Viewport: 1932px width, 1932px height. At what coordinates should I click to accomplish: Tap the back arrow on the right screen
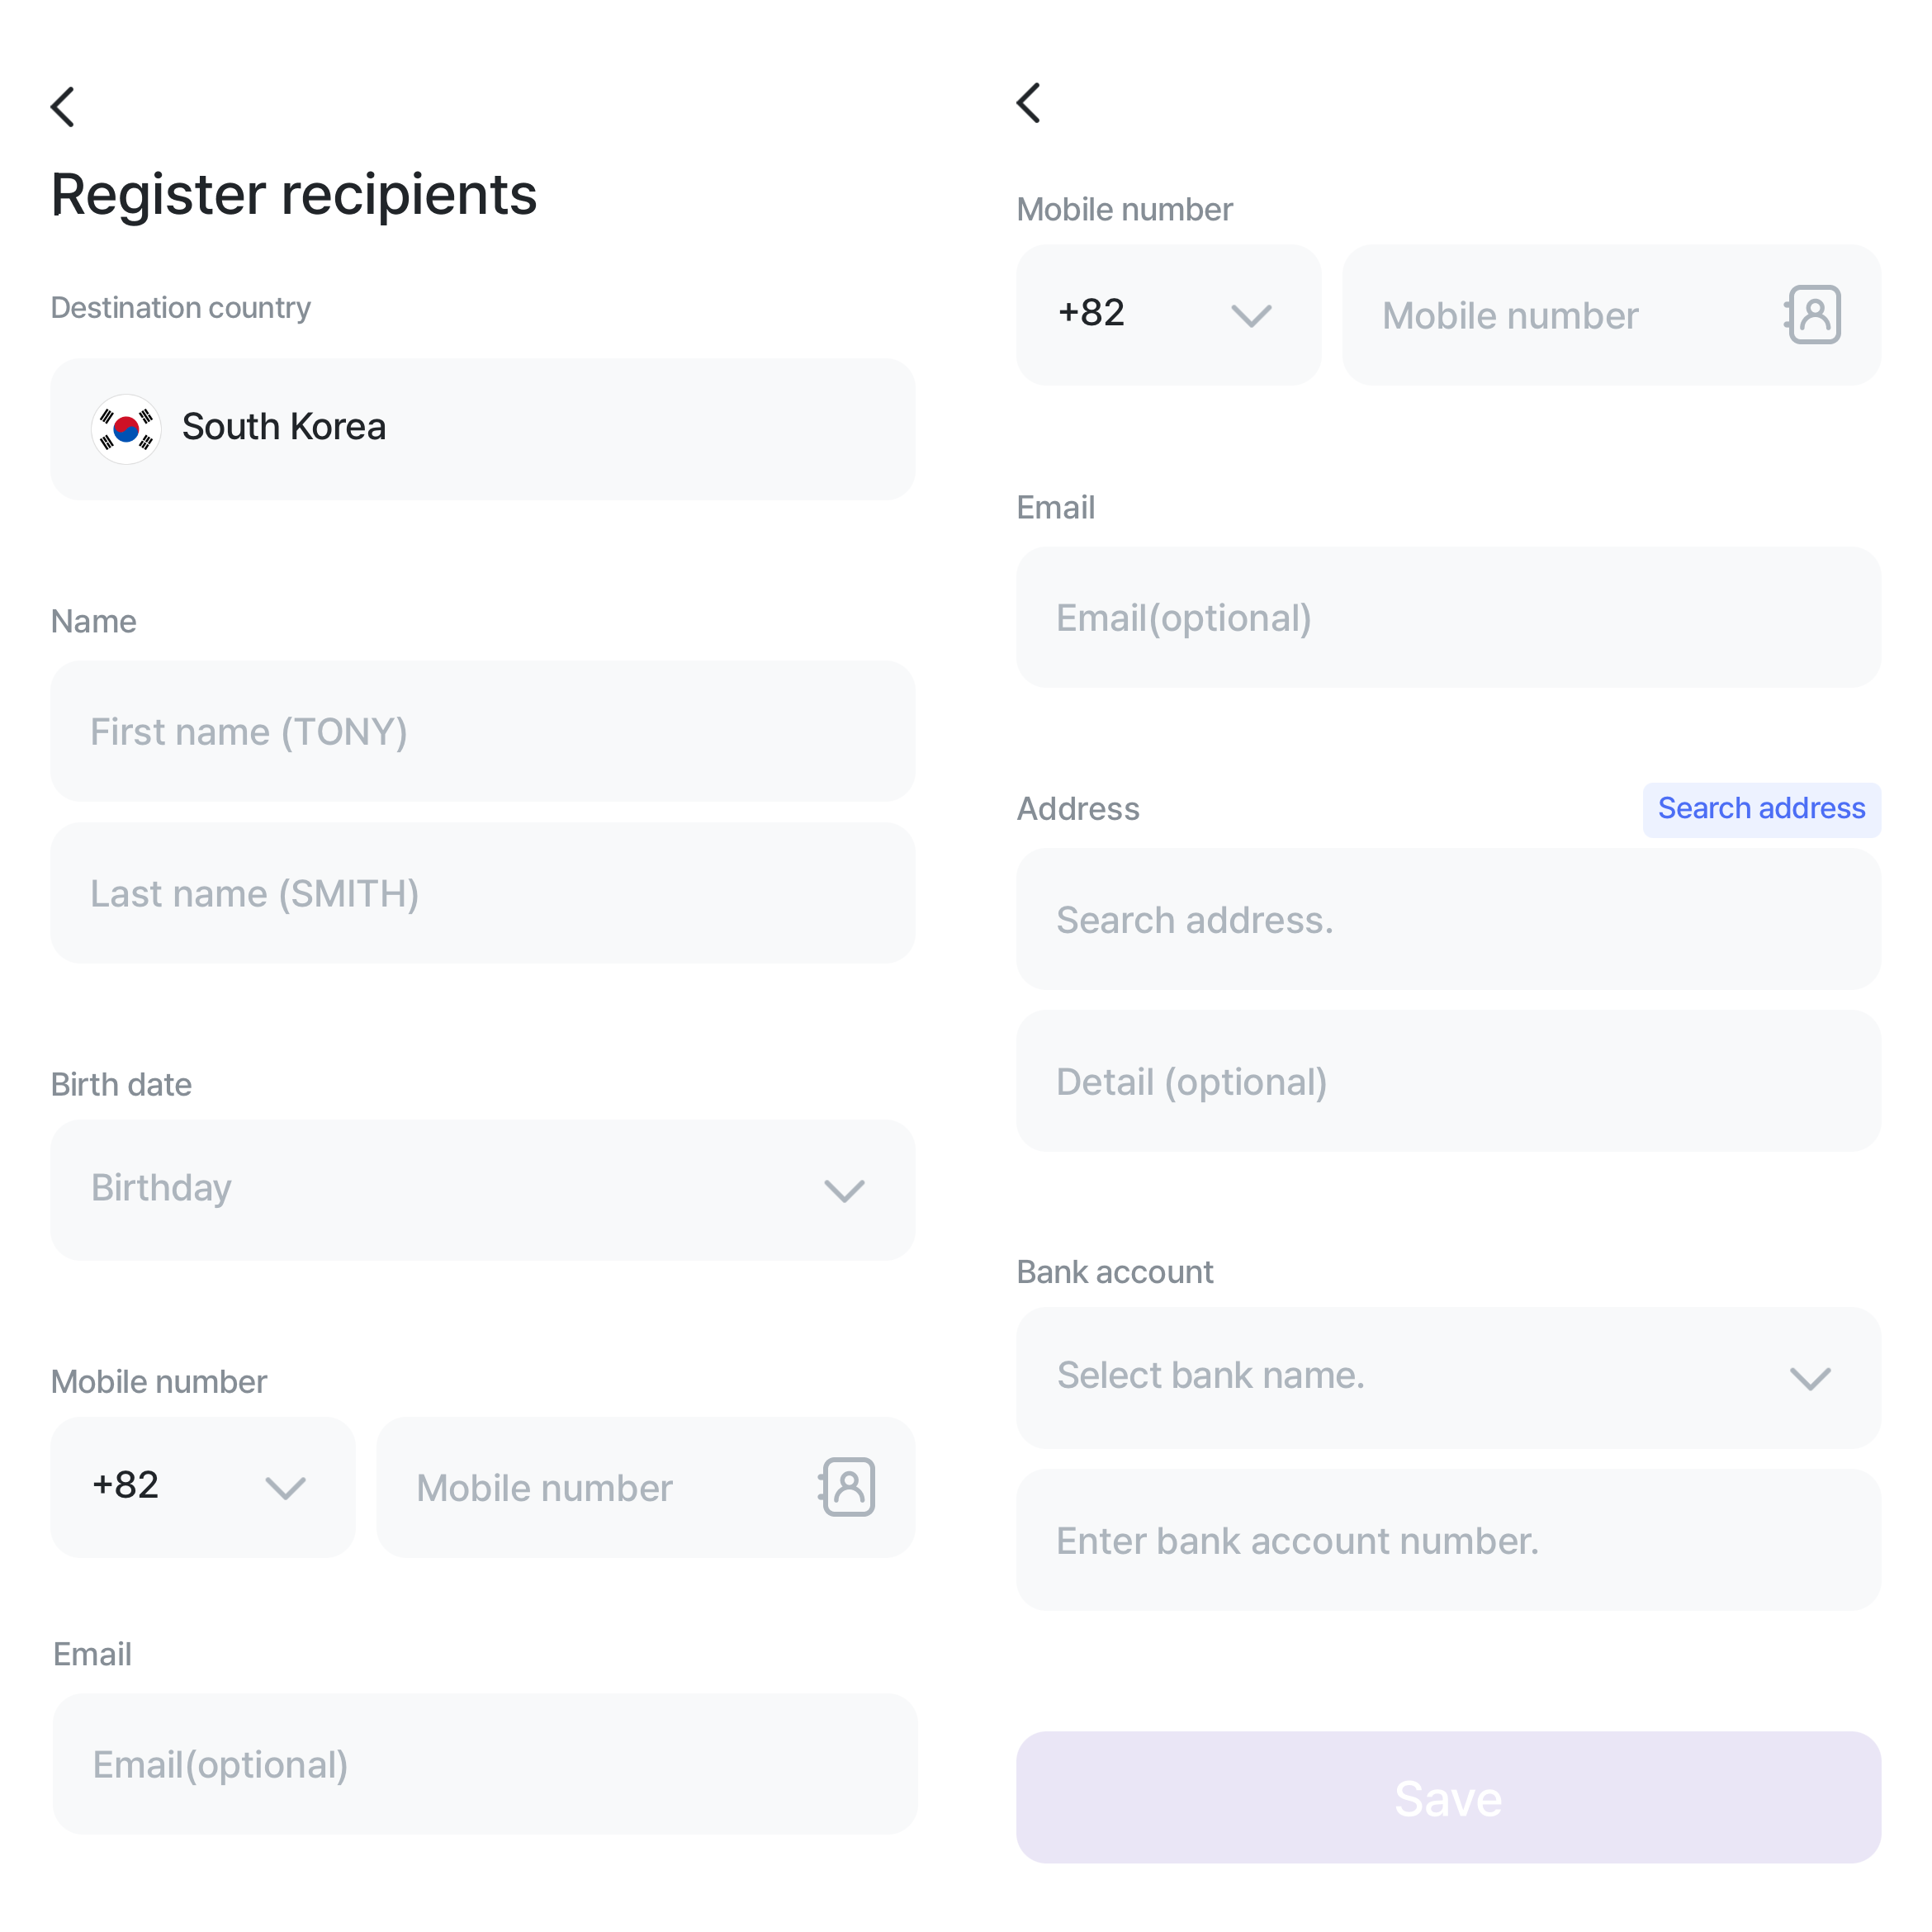(1029, 103)
